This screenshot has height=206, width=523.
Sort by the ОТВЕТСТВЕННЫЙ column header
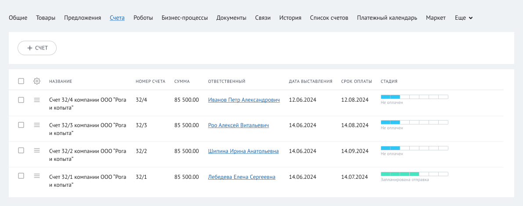227,81
